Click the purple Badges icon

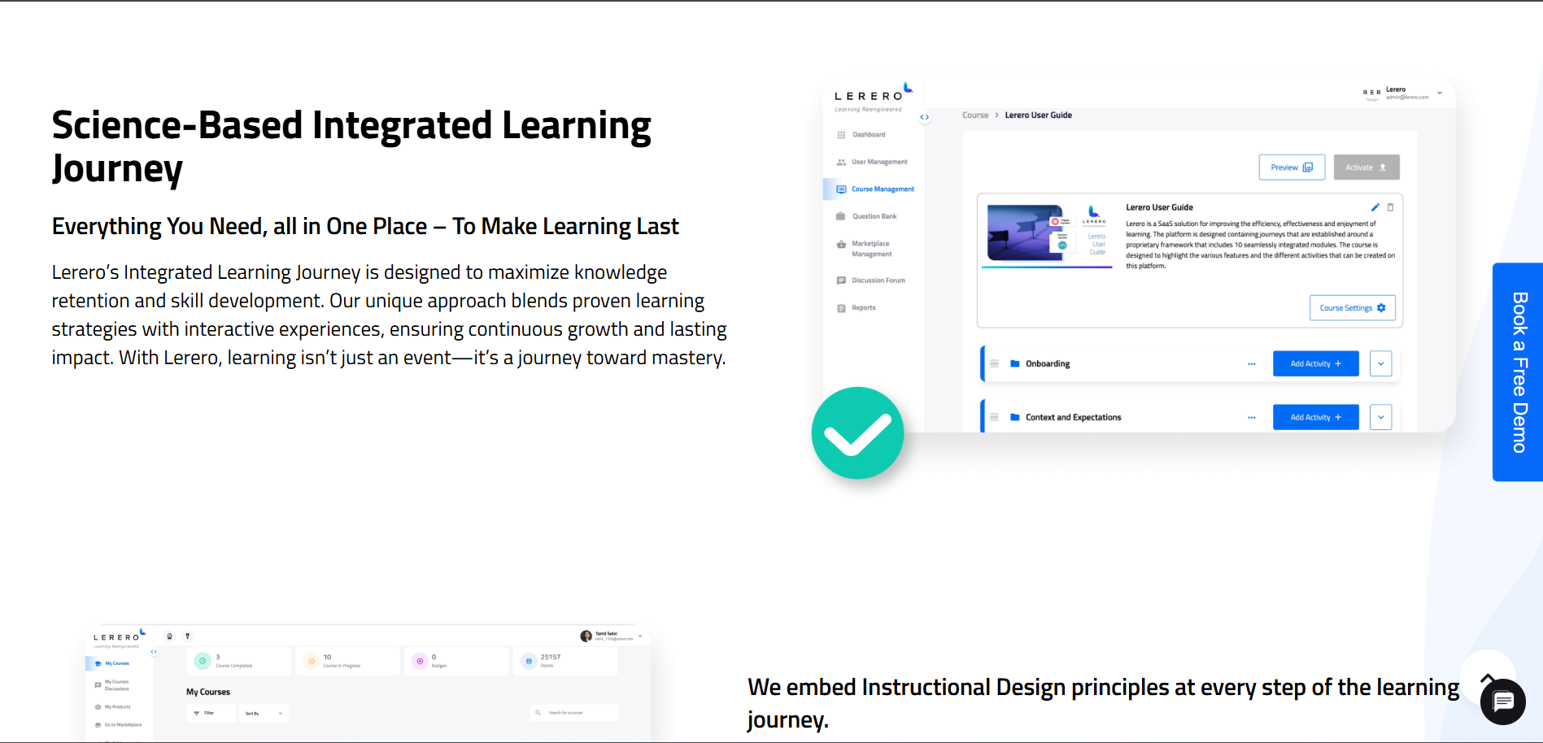pos(420,661)
